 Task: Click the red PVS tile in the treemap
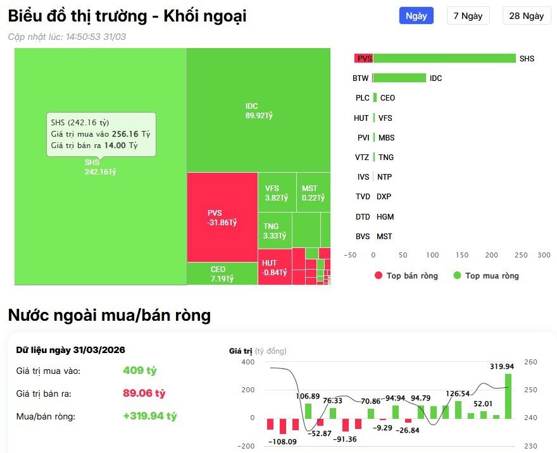tap(222, 218)
